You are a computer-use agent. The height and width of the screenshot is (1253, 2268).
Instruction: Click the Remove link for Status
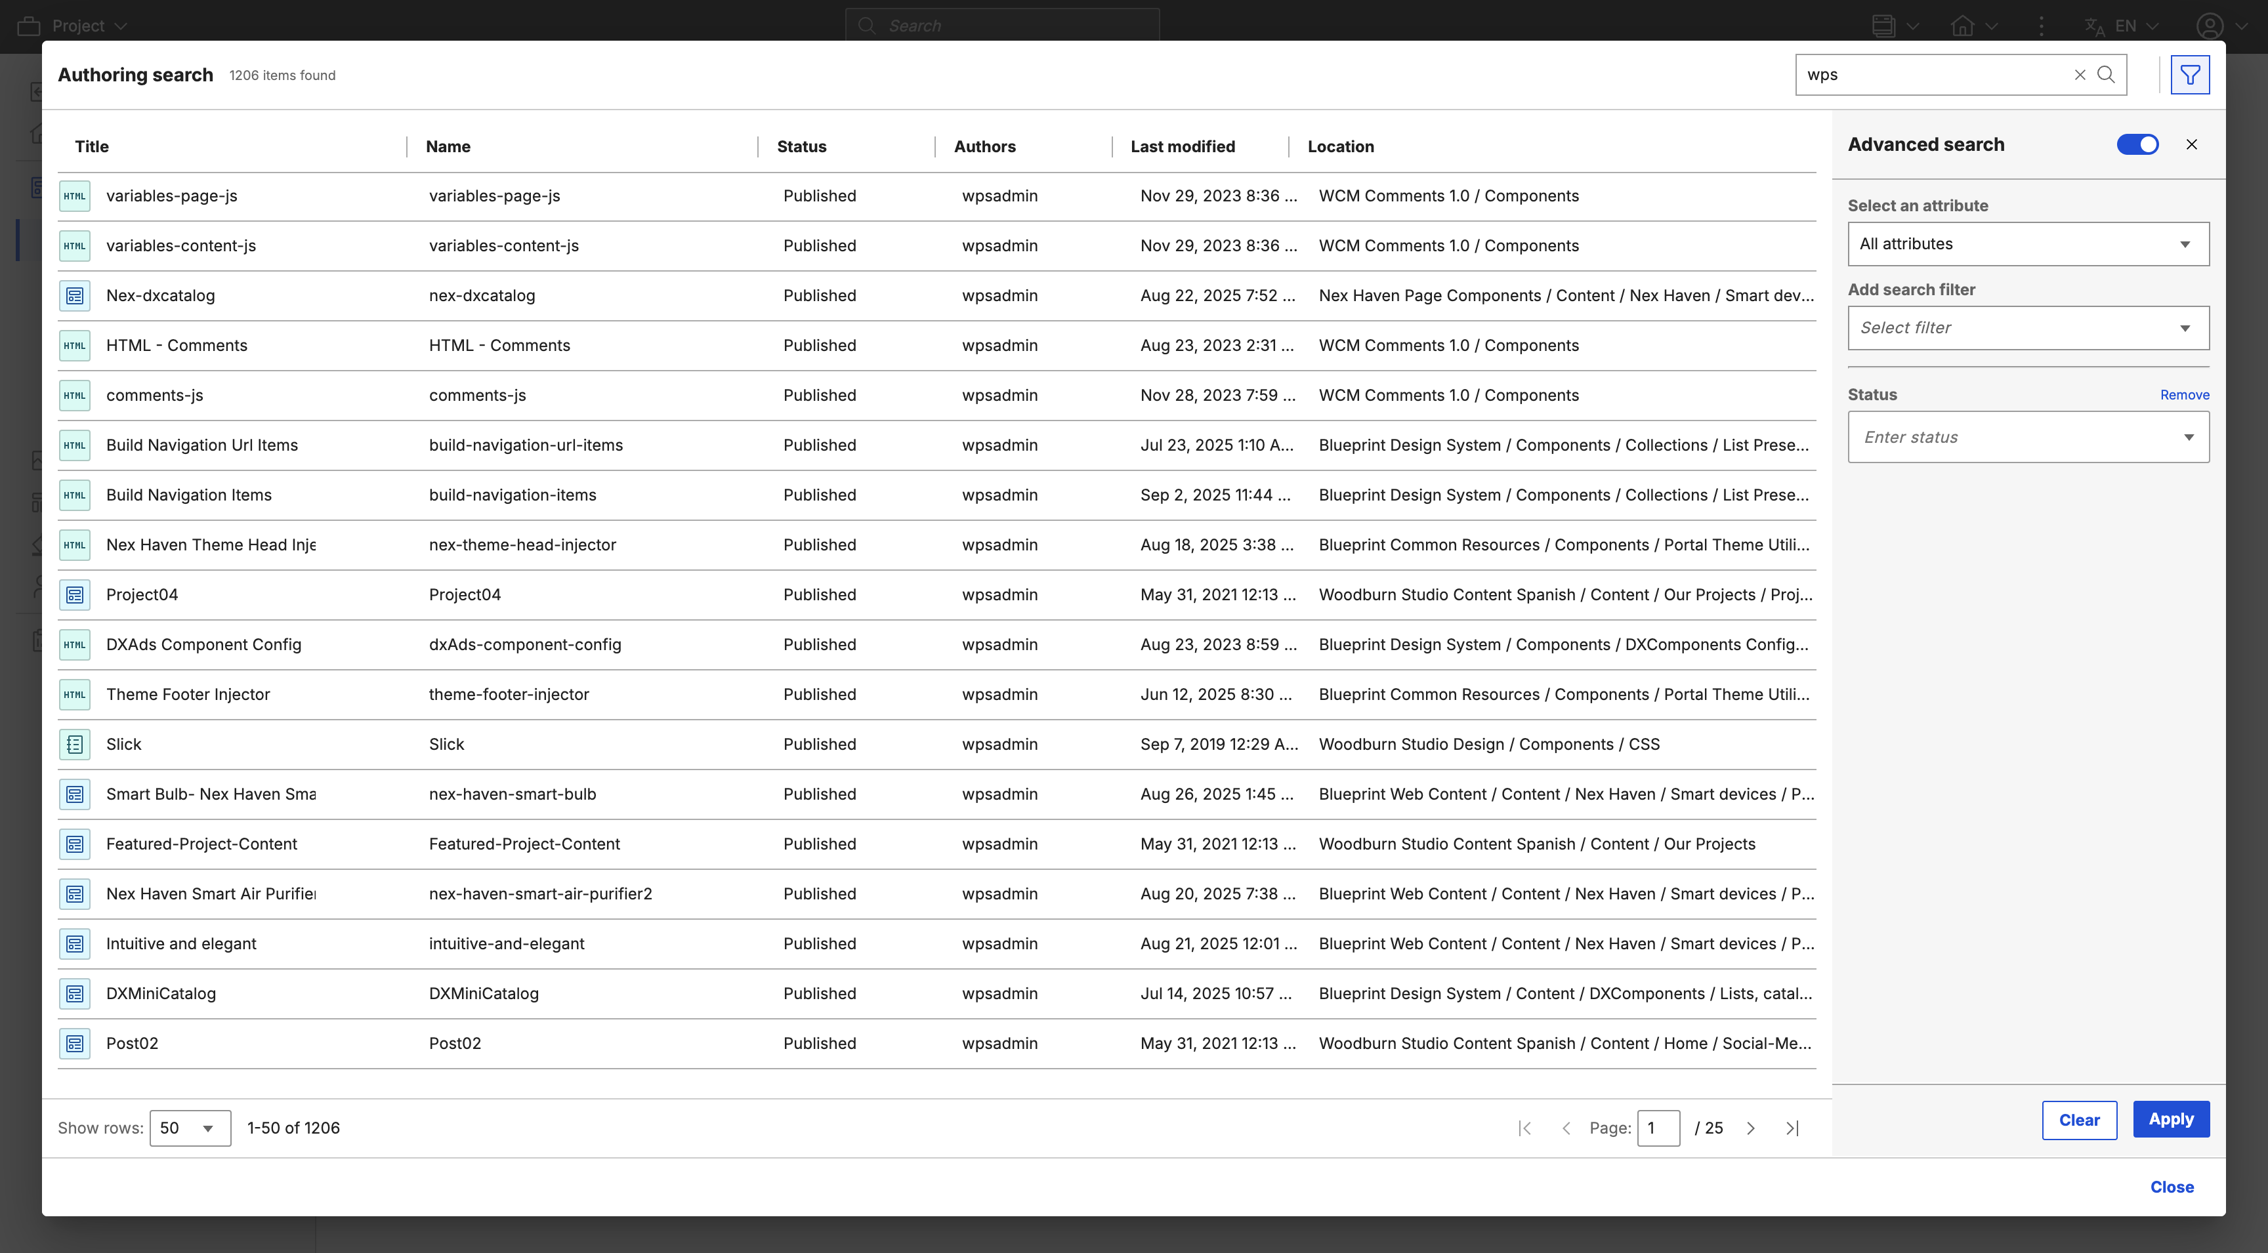pyautogui.click(x=2183, y=395)
